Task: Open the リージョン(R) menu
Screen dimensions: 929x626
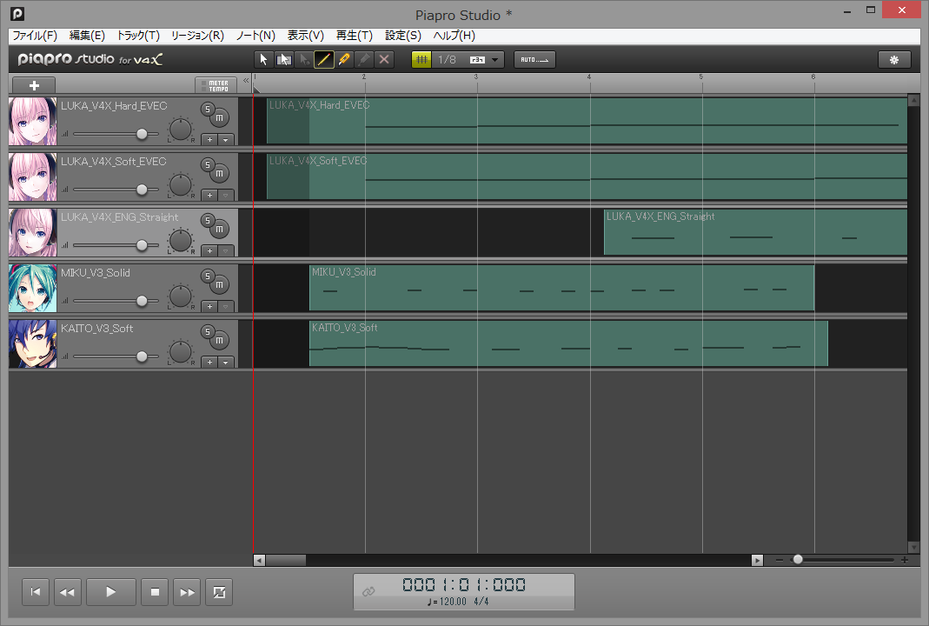Action: pos(197,36)
